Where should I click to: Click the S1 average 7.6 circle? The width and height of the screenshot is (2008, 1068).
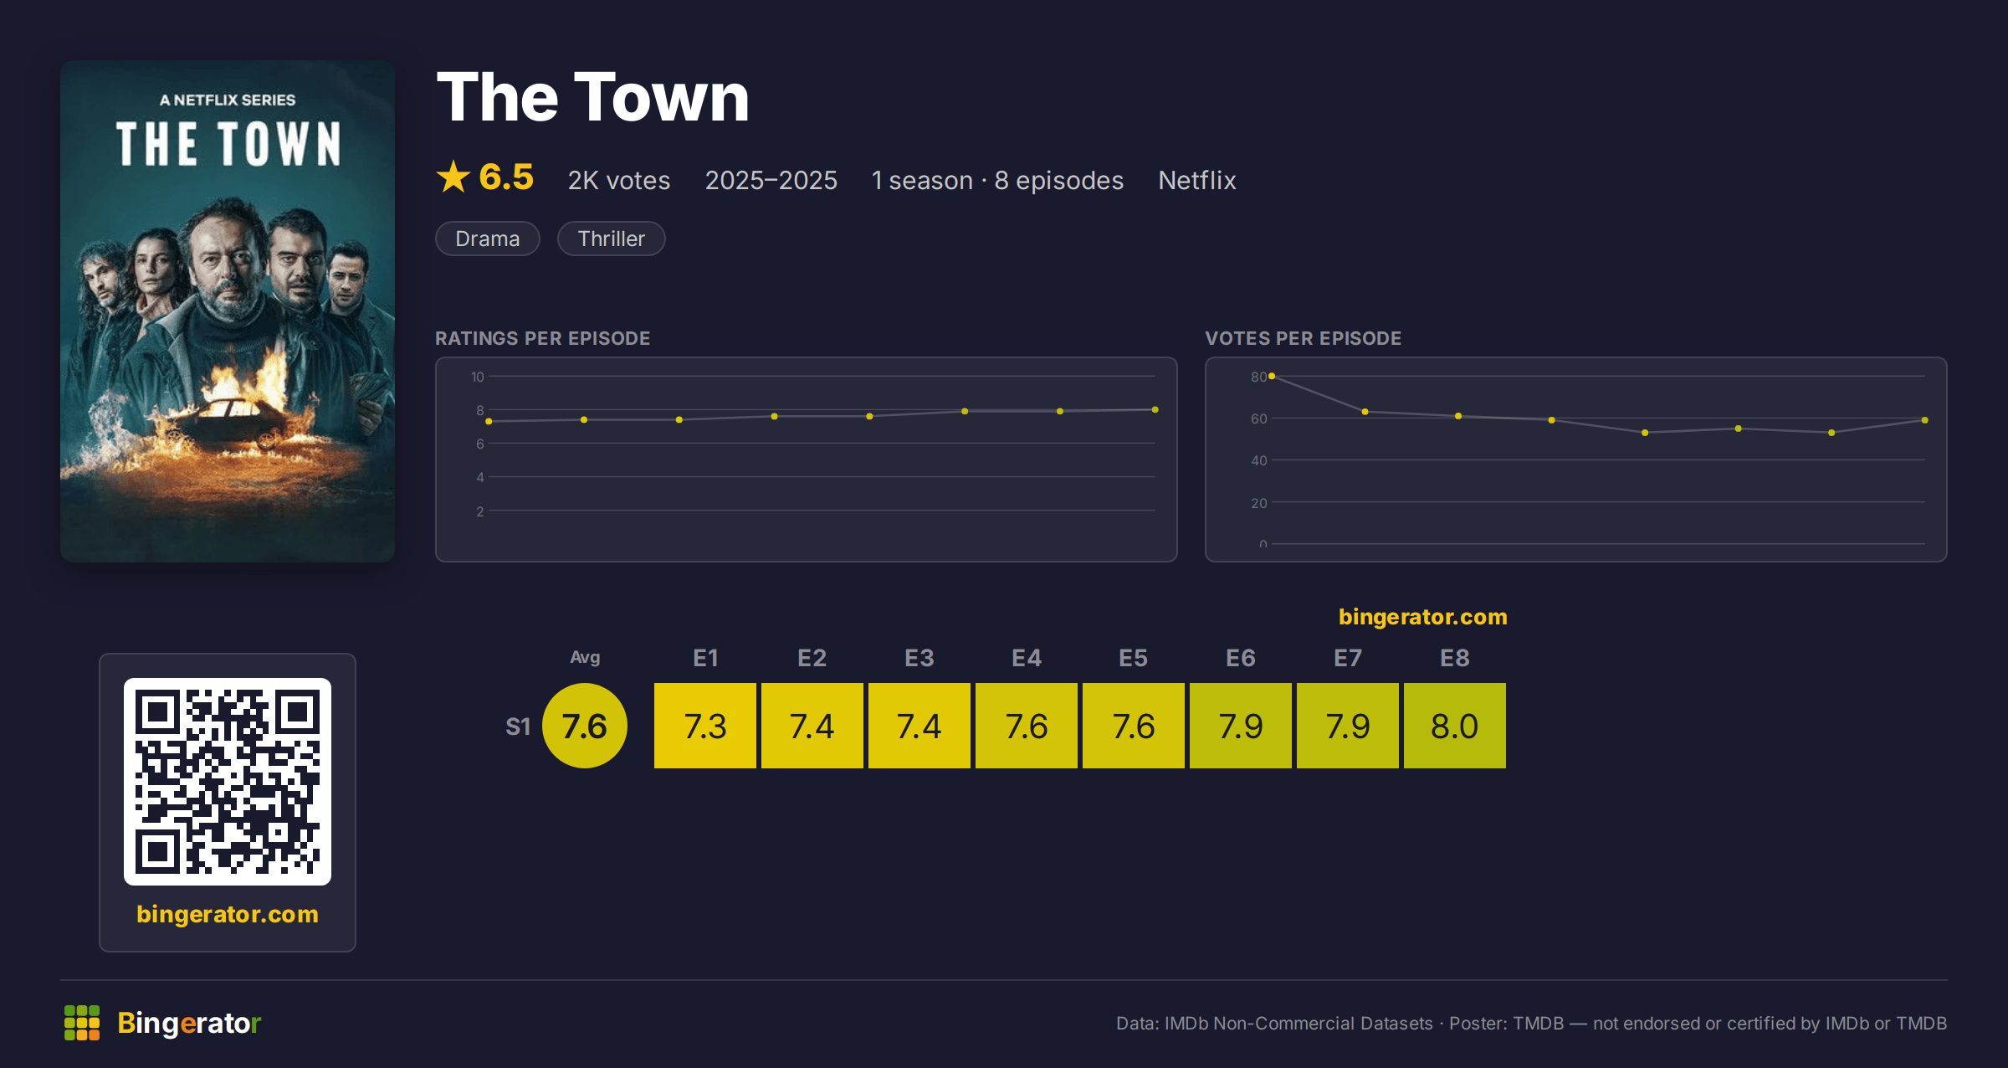(585, 726)
